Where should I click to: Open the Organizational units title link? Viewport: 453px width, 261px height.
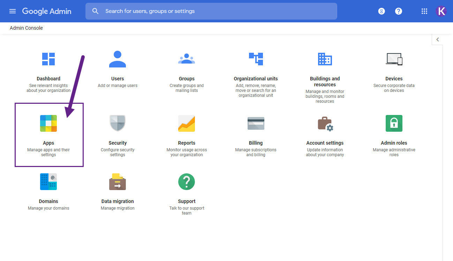[x=256, y=79]
